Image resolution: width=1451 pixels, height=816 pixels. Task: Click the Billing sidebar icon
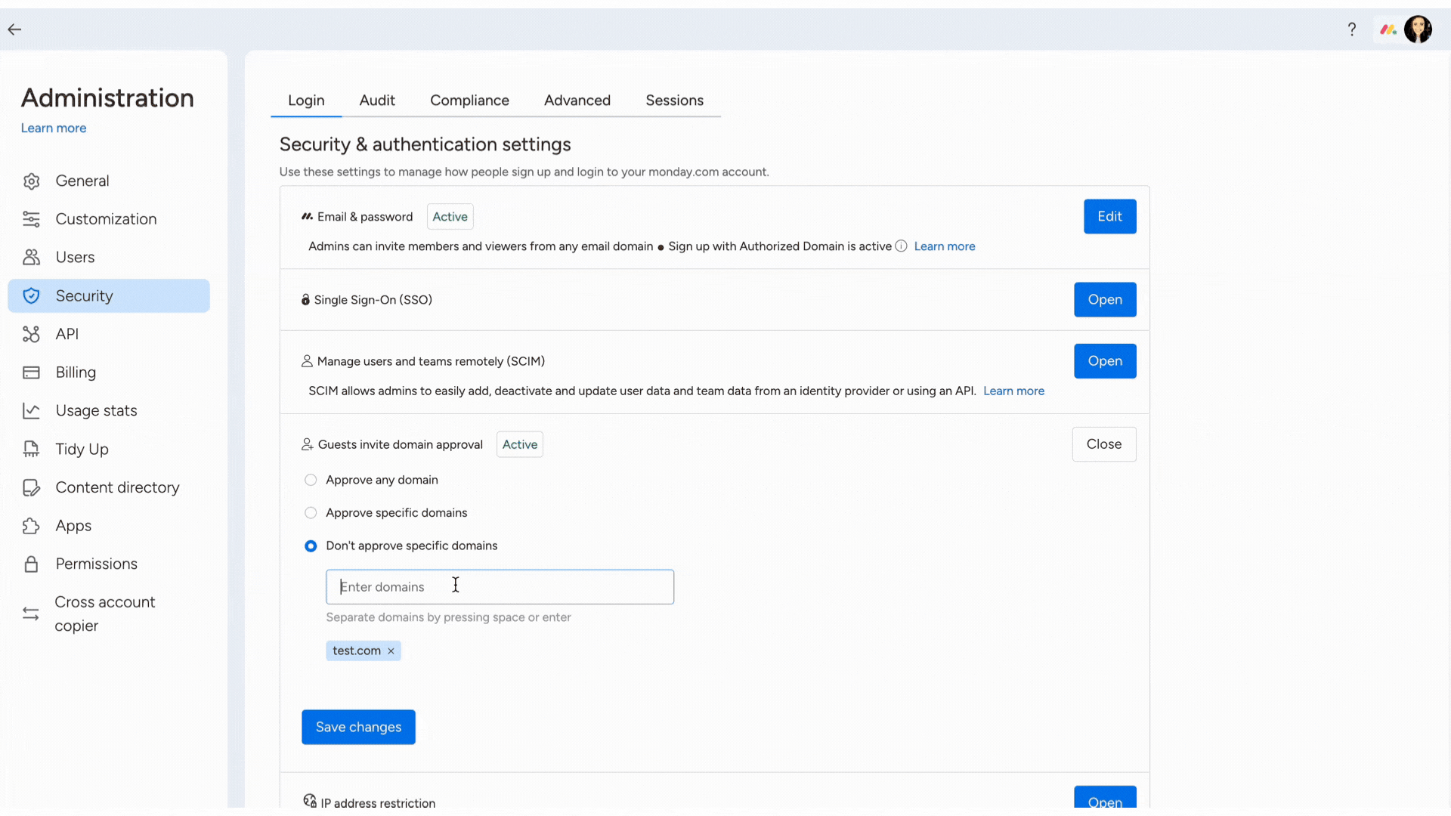pyautogui.click(x=31, y=372)
